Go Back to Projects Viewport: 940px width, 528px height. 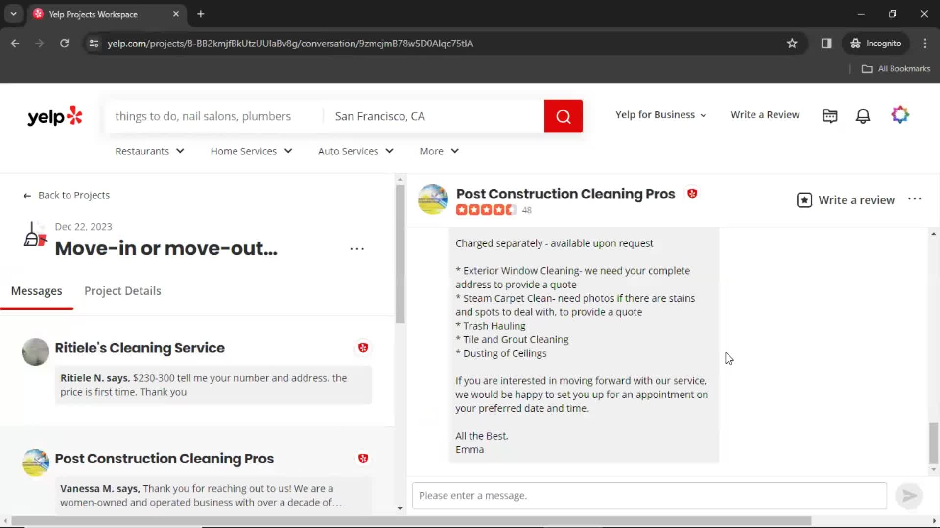pos(67,196)
